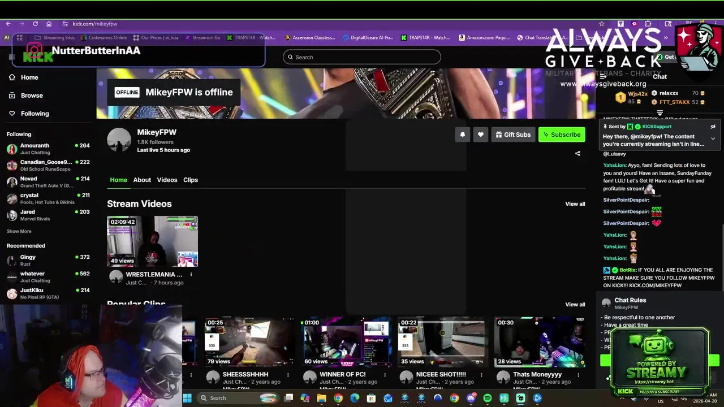Image resolution: width=724 pixels, height=407 pixels.
Task: Click the browser back arrow
Action: 8,24
